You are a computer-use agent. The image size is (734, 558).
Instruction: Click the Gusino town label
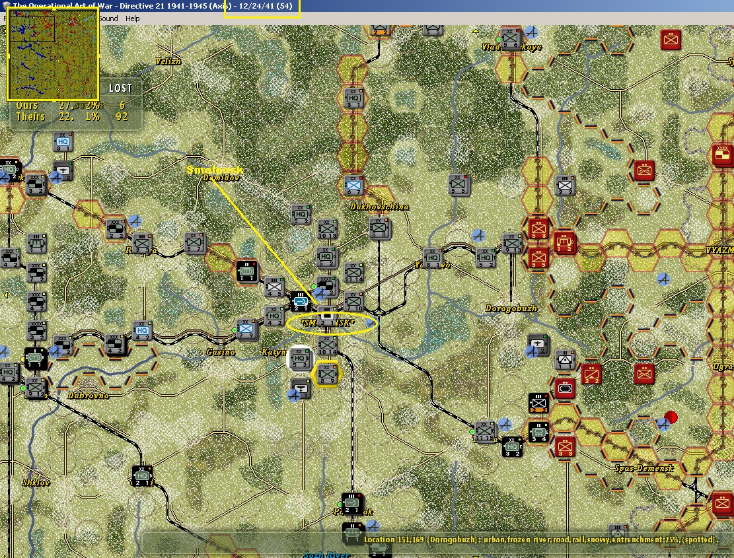click(x=221, y=352)
